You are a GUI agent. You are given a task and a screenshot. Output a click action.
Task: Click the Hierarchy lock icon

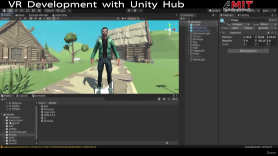(213, 15)
